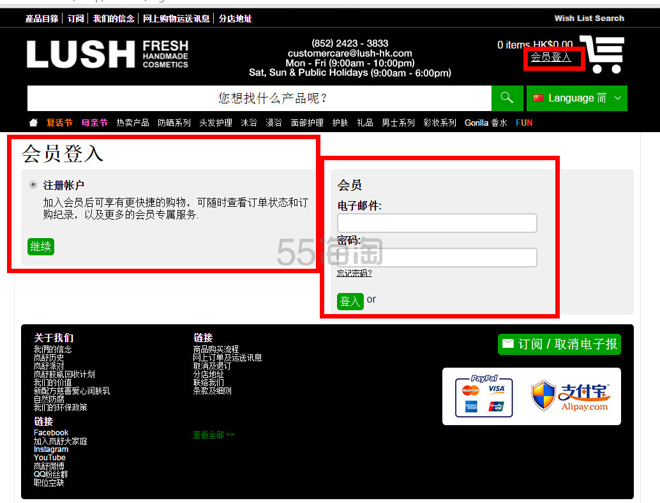Click the green 登入 button
The width and height of the screenshot is (660, 503).
(350, 301)
